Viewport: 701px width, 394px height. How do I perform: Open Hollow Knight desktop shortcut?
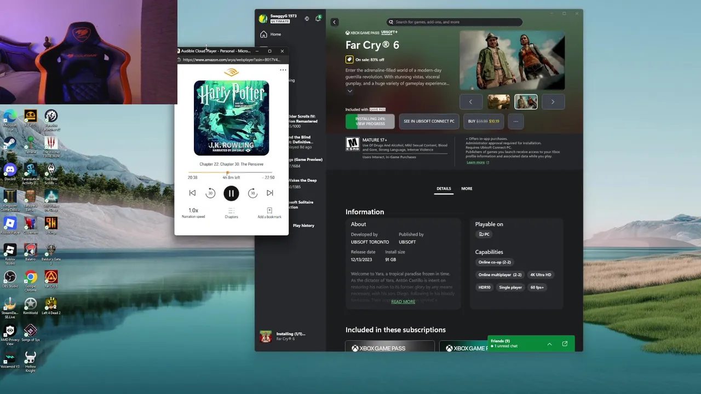[31, 362]
